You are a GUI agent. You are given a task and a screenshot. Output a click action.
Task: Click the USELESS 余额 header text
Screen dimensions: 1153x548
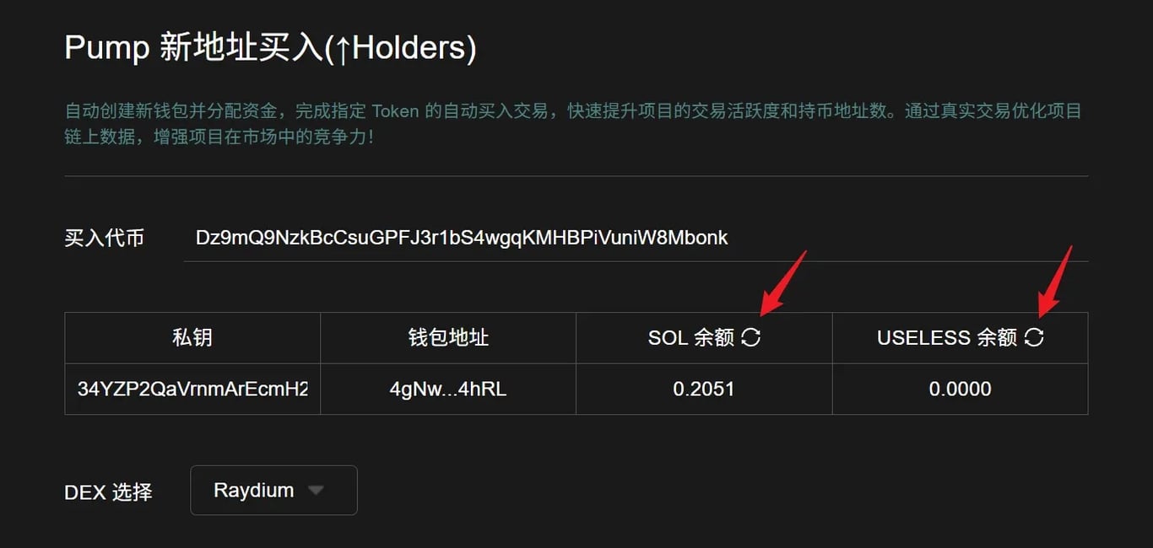pos(947,338)
